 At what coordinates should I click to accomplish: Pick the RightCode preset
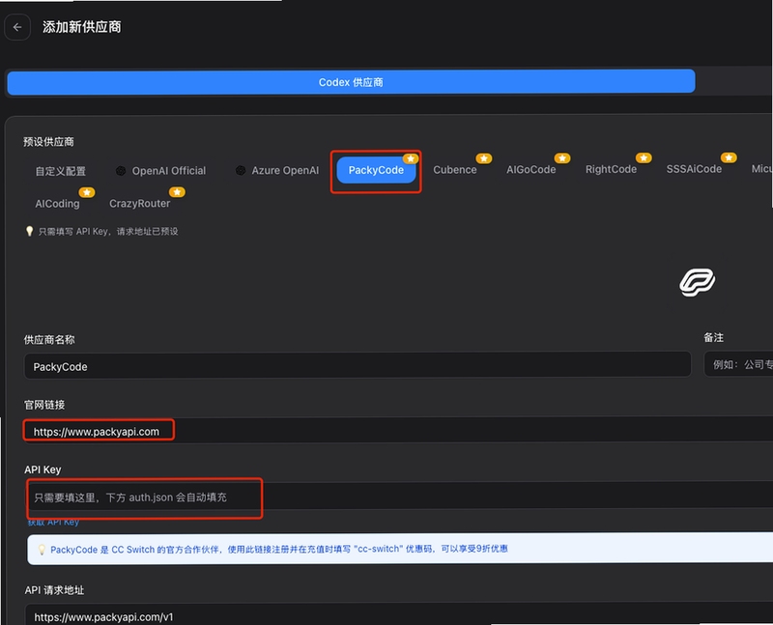(611, 169)
